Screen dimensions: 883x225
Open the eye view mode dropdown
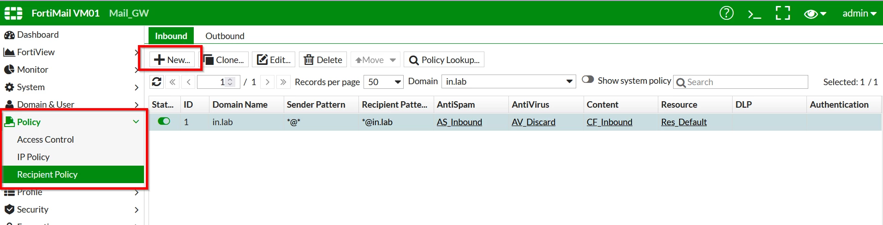pos(815,14)
